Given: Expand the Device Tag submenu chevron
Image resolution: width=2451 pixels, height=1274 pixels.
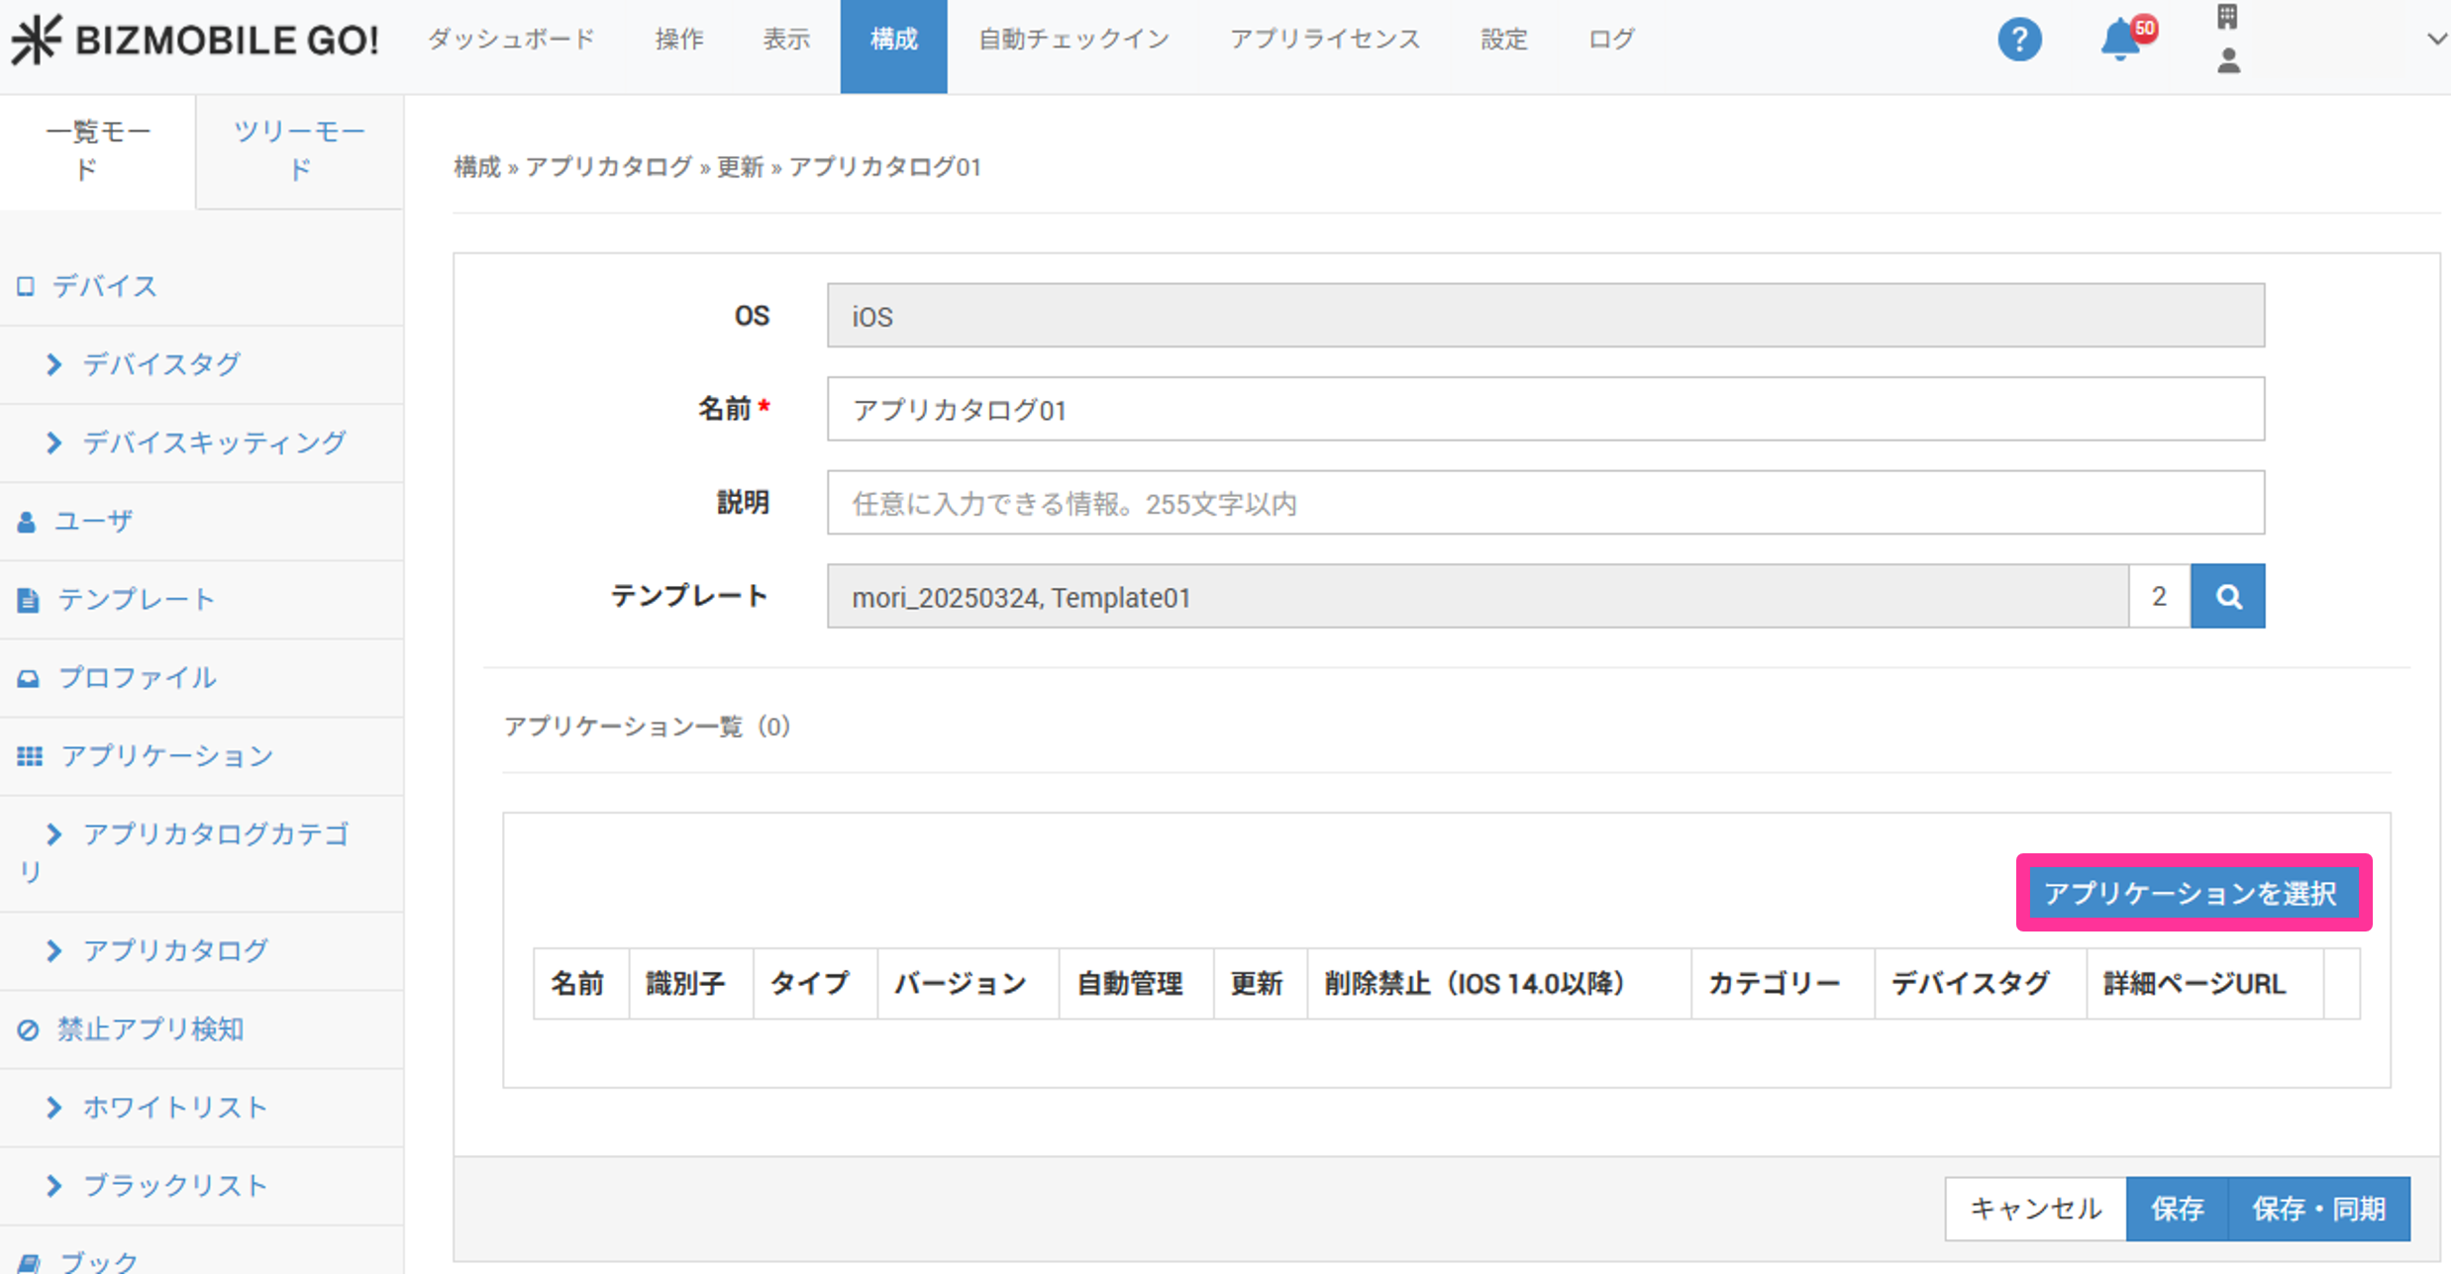Looking at the screenshot, I should 54,364.
